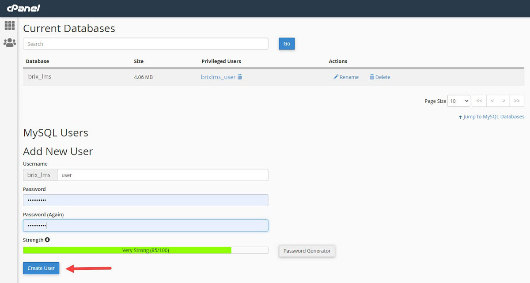Click the password strength meter bar
This screenshot has width=530, height=283.
coord(145,250)
